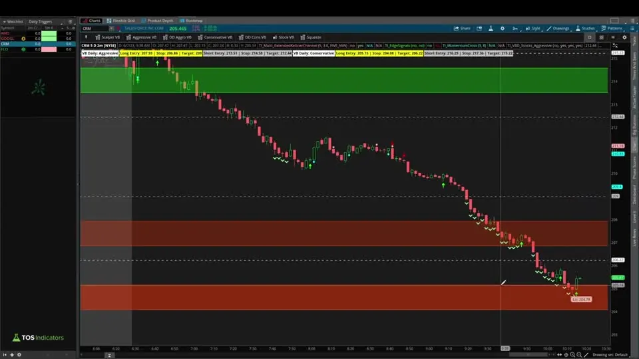Open the detach chart window icon
639x359 pixels.
coord(479,29)
